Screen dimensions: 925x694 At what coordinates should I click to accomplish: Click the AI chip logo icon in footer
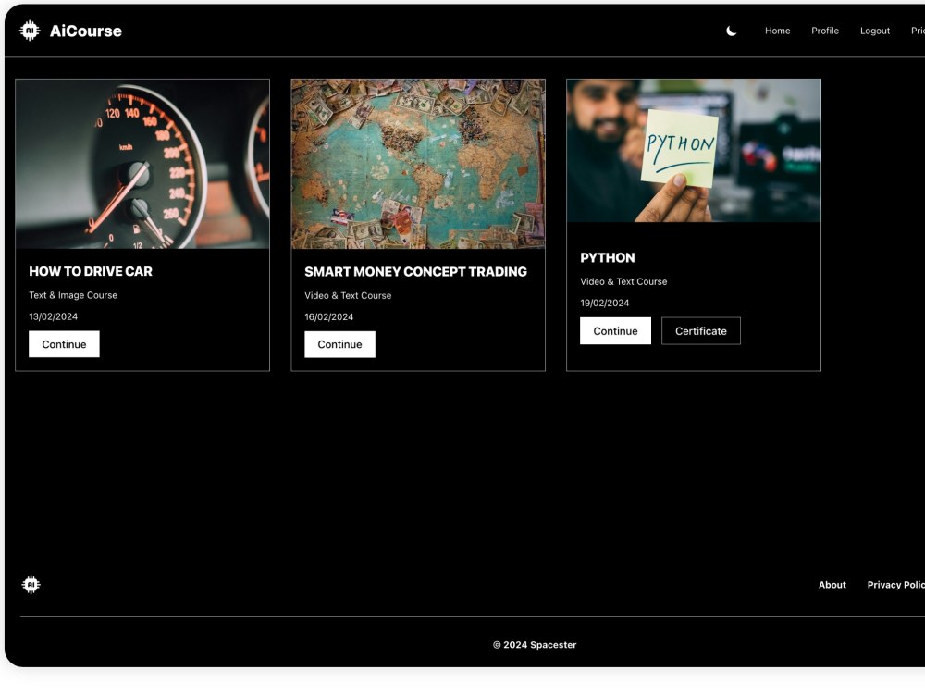(x=31, y=584)
